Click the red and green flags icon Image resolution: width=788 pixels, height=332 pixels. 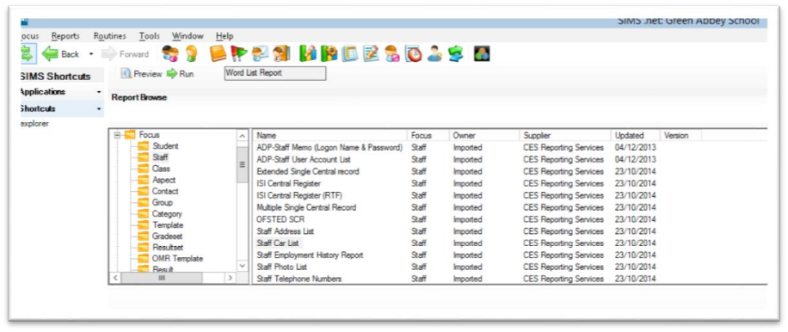(239, 53)
